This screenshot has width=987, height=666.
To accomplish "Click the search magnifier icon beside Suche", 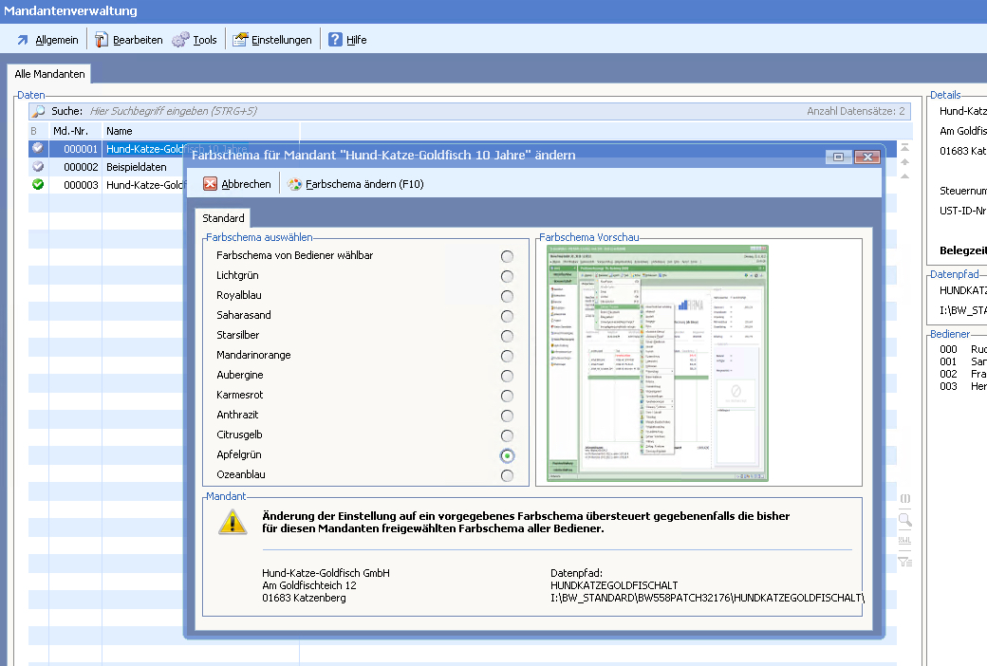I will click(x=39, y=111).
